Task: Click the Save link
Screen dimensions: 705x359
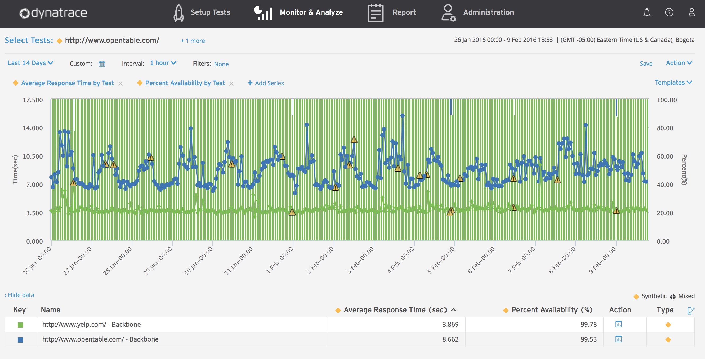Action: [646, 64]
